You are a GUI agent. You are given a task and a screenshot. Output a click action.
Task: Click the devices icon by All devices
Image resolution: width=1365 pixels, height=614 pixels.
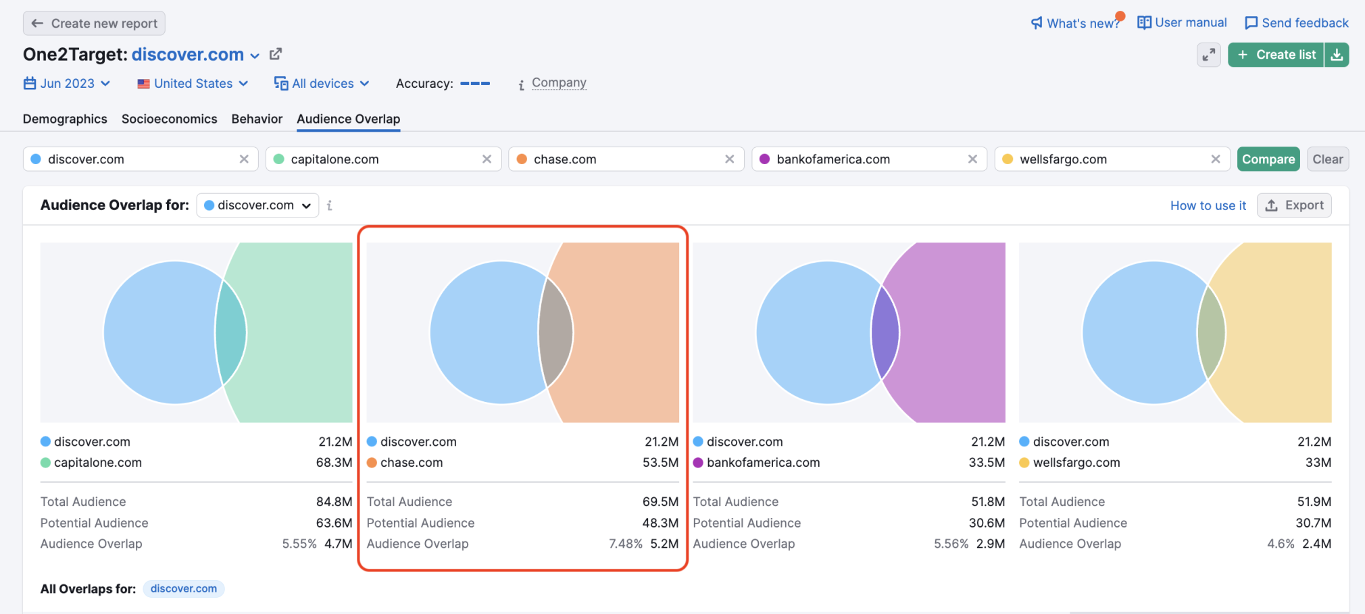[281, 83]
